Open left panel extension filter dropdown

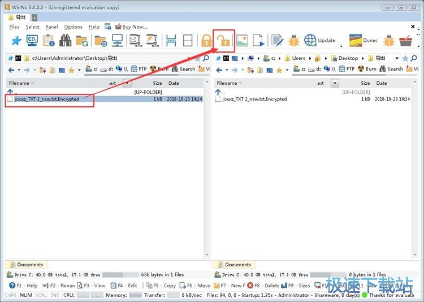pos(127,83)
